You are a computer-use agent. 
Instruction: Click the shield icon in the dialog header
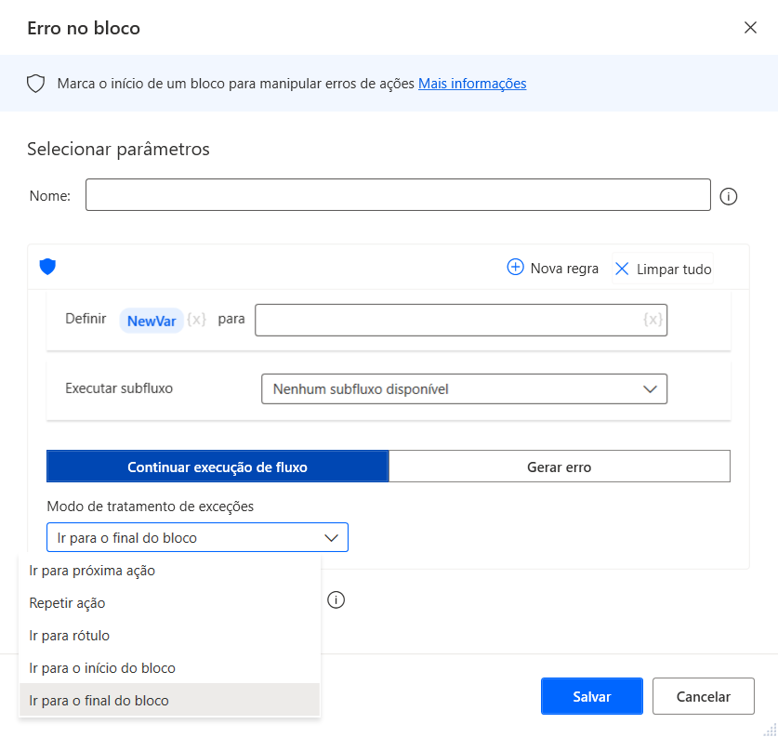click(x=35, y=83)
